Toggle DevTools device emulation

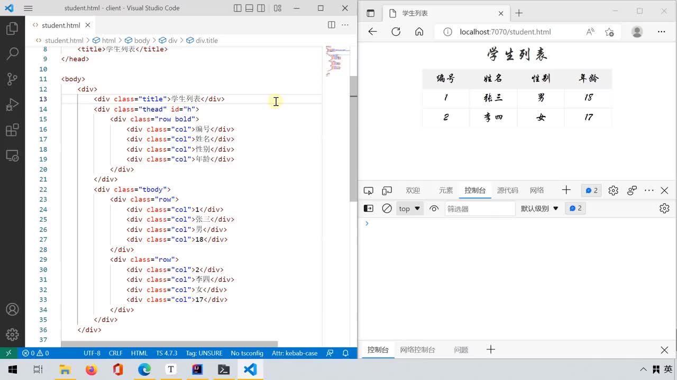[387, 191]
